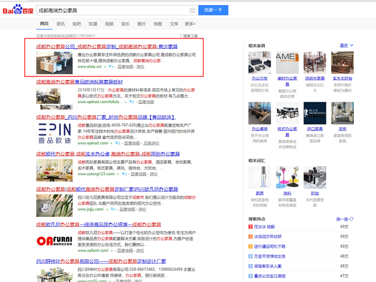
Task: Open the 【壹品欧迪】 brand result title
Action: point(106,117)
